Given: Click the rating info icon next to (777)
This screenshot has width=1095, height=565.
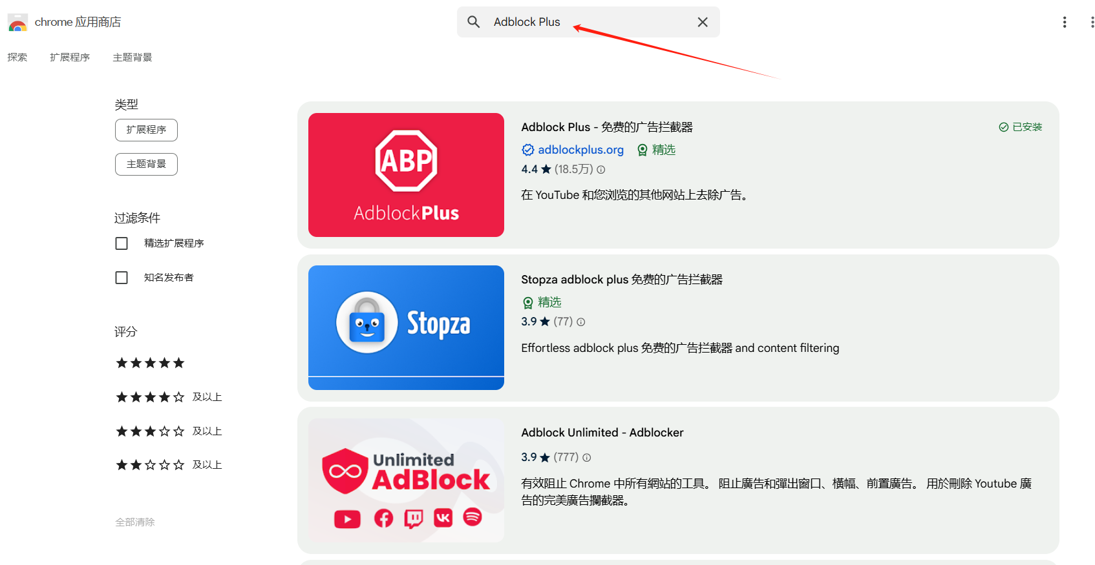Looking at the screenshot, I should 587,458.
